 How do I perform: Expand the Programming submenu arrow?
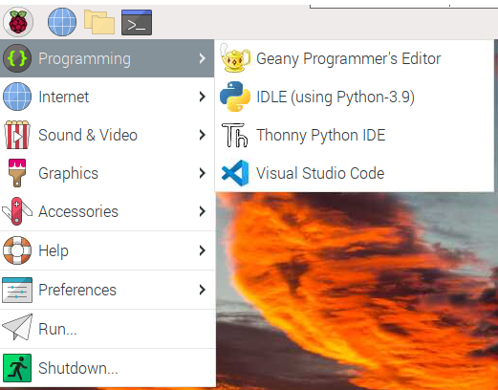(x=202, y=58)
